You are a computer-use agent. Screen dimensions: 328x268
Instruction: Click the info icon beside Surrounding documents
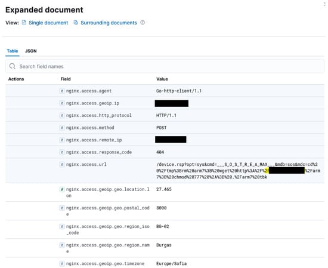(143, 23)
